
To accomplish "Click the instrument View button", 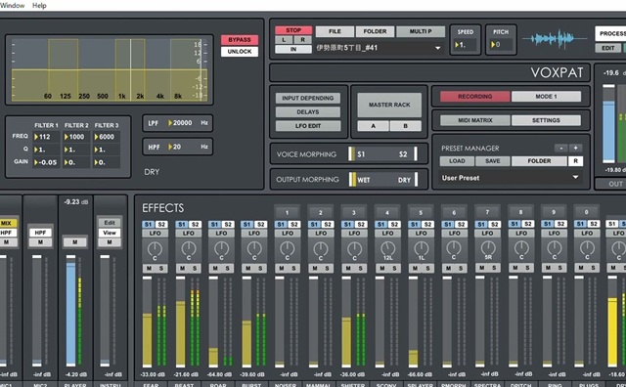I will click(x=110, y=233).
